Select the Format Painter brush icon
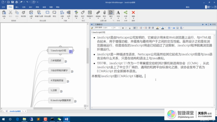Viewport: 217px width, 122px height. click(23, 13)
